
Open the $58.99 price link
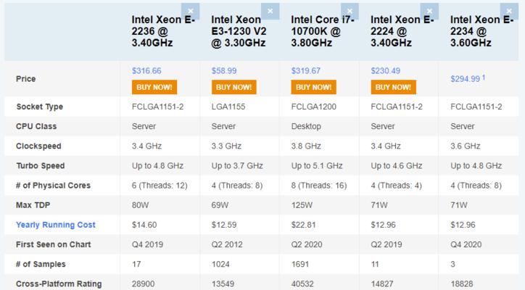[224, 70]
